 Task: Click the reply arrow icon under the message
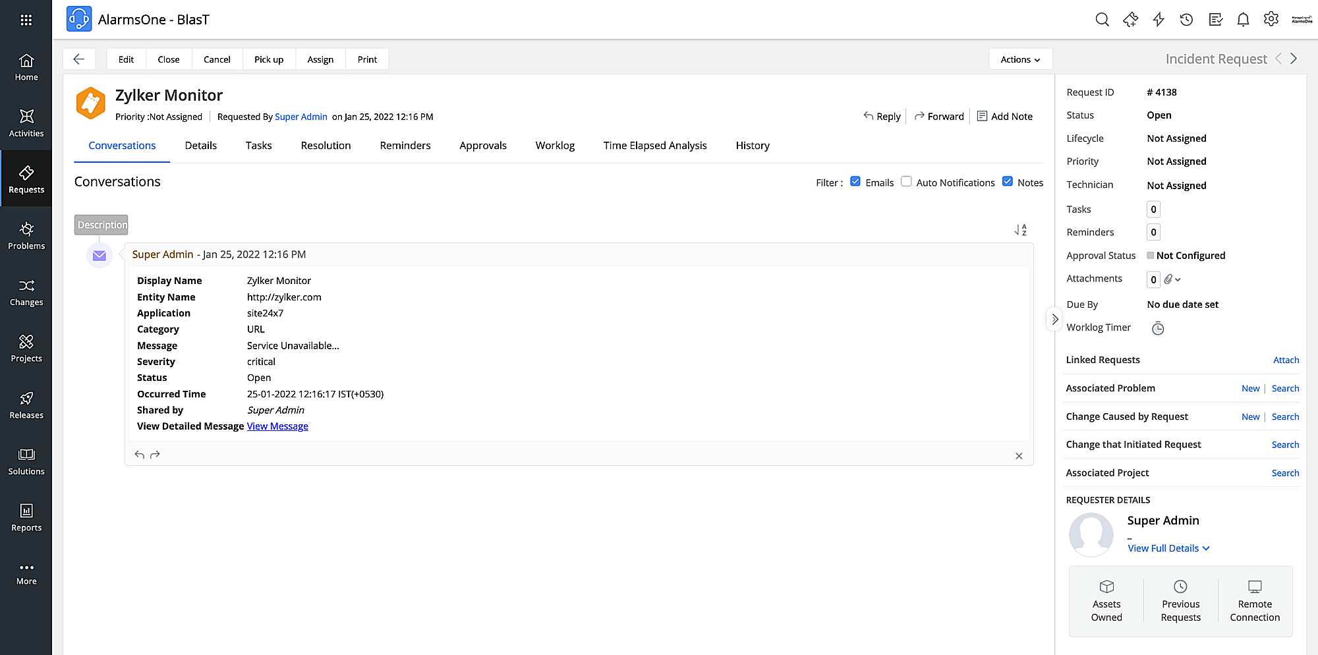(139, 455)
